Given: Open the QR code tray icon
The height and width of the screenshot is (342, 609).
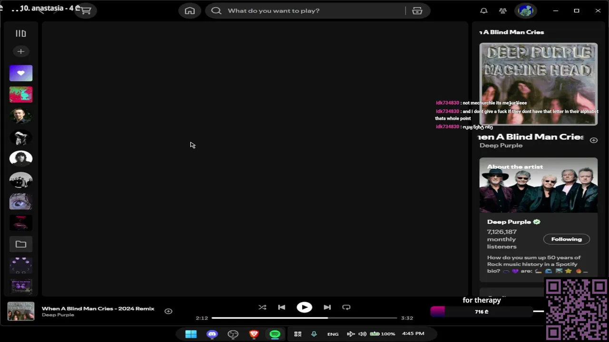Looking at the screenshot, I should (x=298, y=334).
